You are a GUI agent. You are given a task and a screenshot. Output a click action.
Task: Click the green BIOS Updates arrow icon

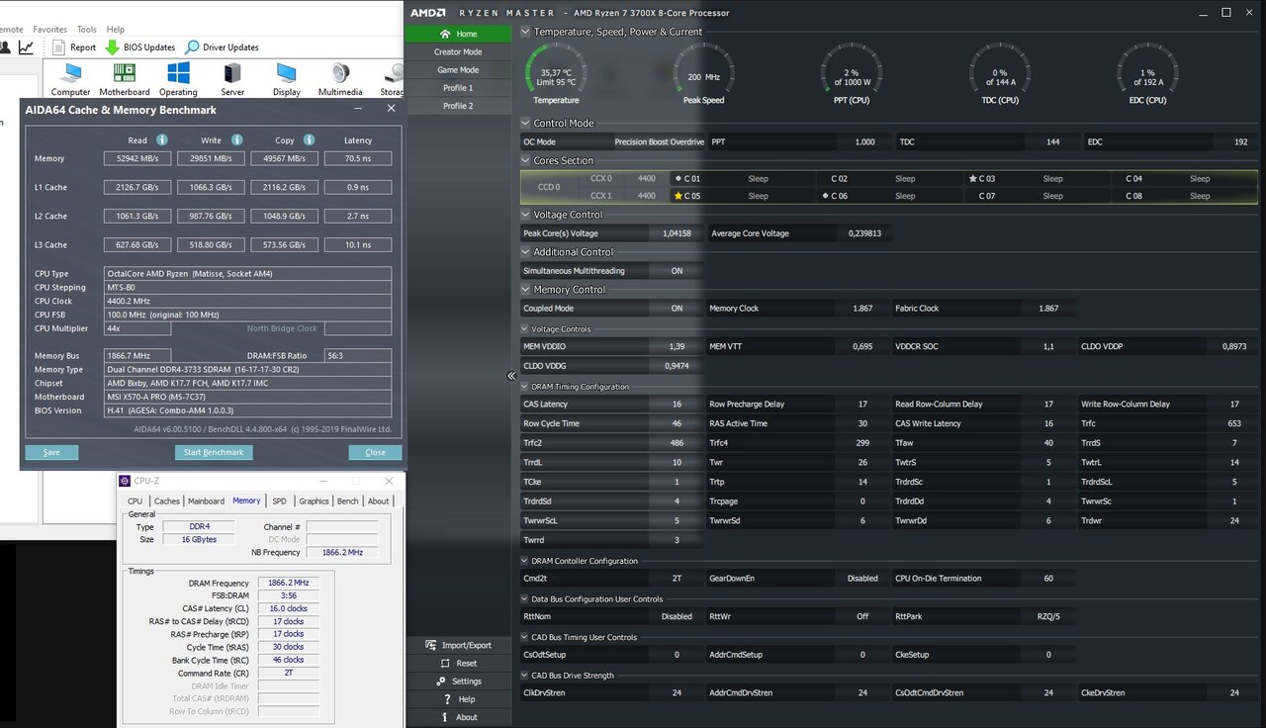[x=112, y=46]
